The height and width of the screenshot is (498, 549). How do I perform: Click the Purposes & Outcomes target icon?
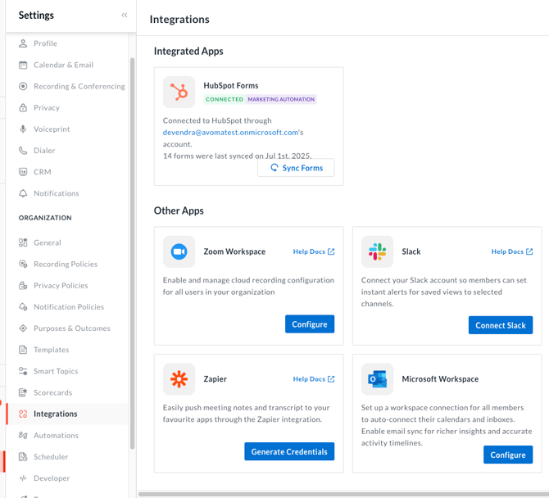23,328
